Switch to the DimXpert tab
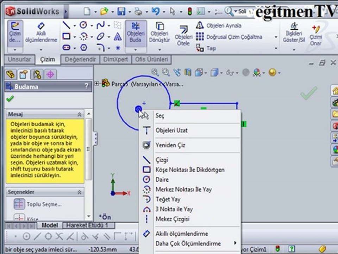Screen dimensions: 338x254 [x=115, y=59]
